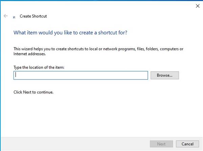Click the 'Create Shortcut' title text
The height and width of the screenshot is (151, 203).
[33, 16]
